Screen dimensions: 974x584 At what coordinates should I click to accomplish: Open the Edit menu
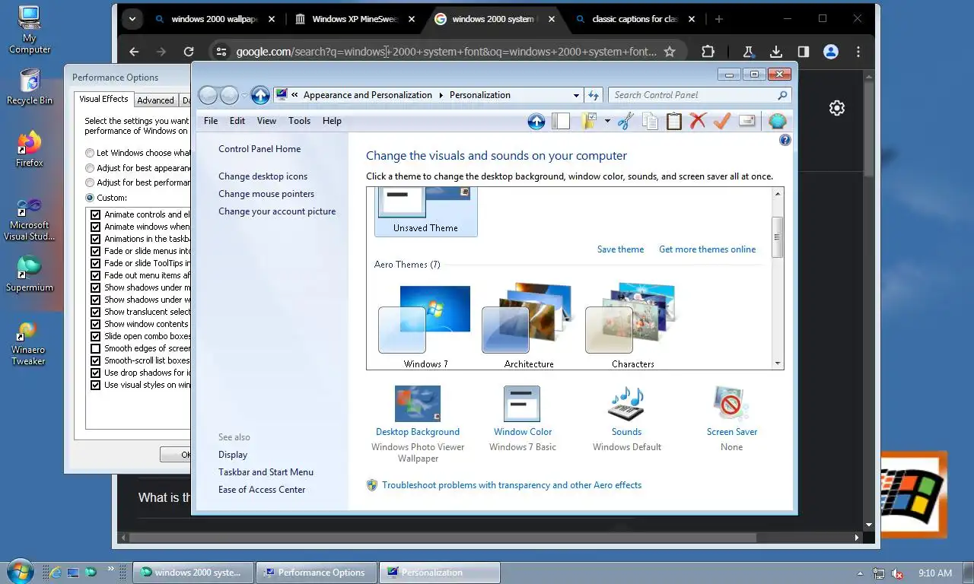[237, 121]
